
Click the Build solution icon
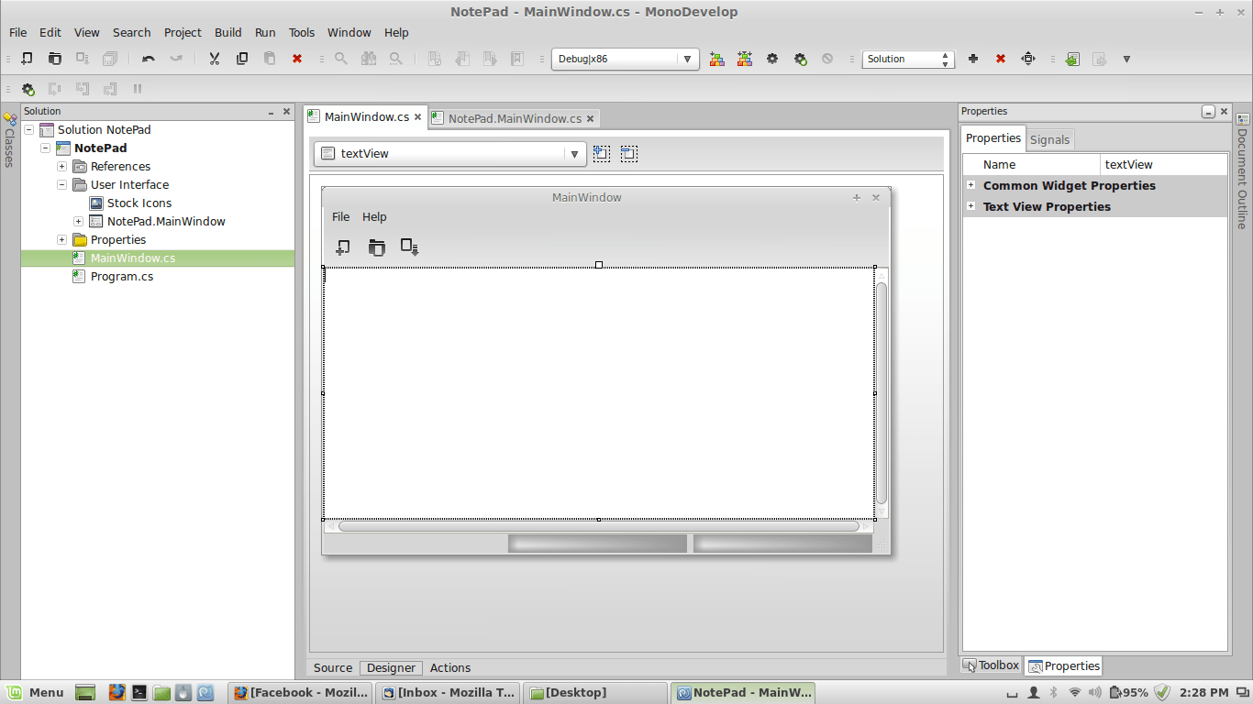[716, 59]
